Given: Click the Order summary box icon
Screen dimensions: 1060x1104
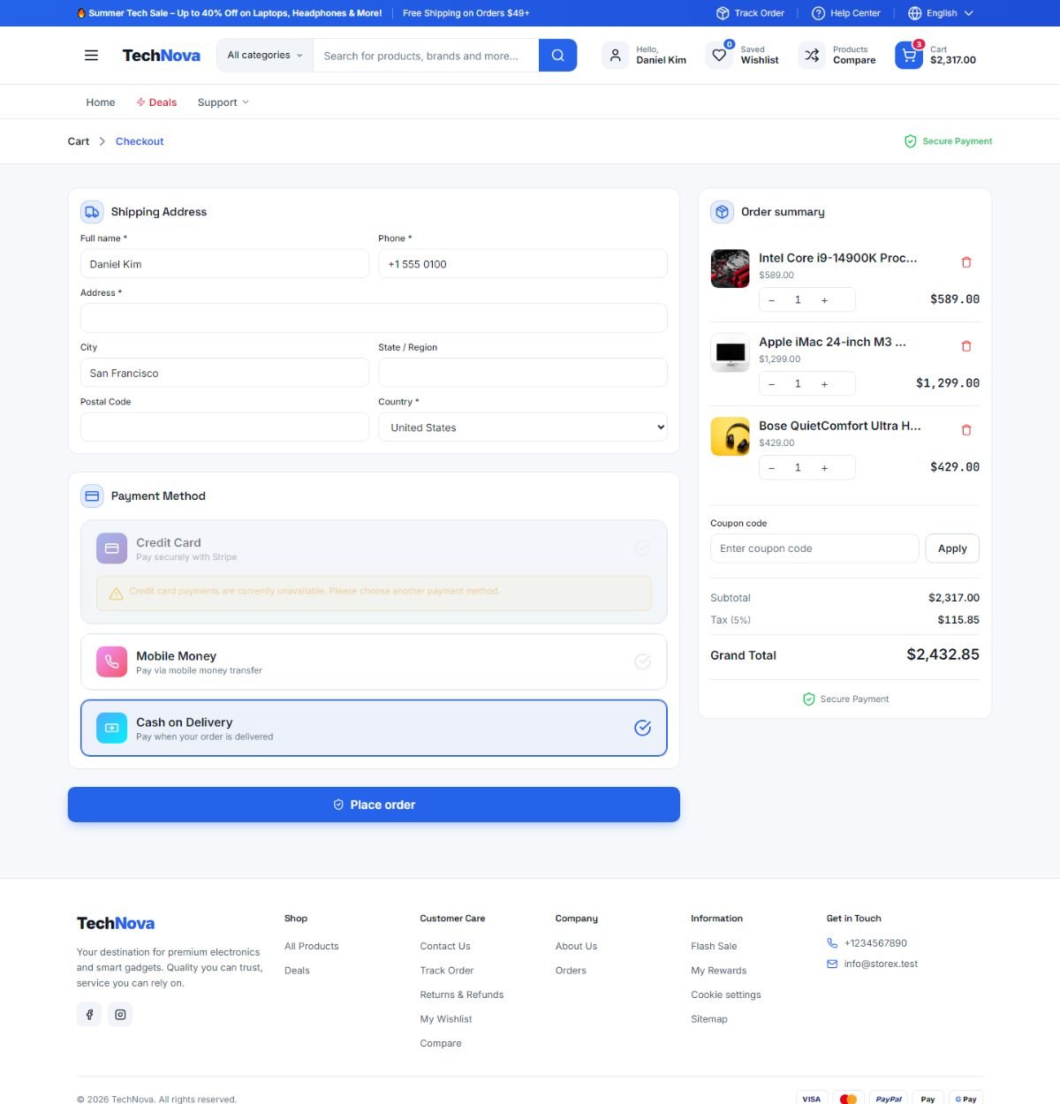Looking at the screenshot, I should click(x=722, y=212).
